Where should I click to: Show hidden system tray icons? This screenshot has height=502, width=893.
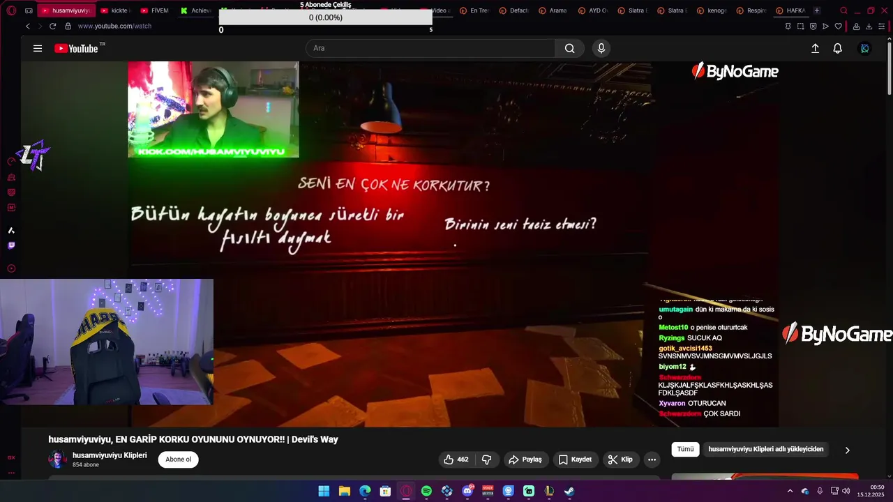pos(790,491)
